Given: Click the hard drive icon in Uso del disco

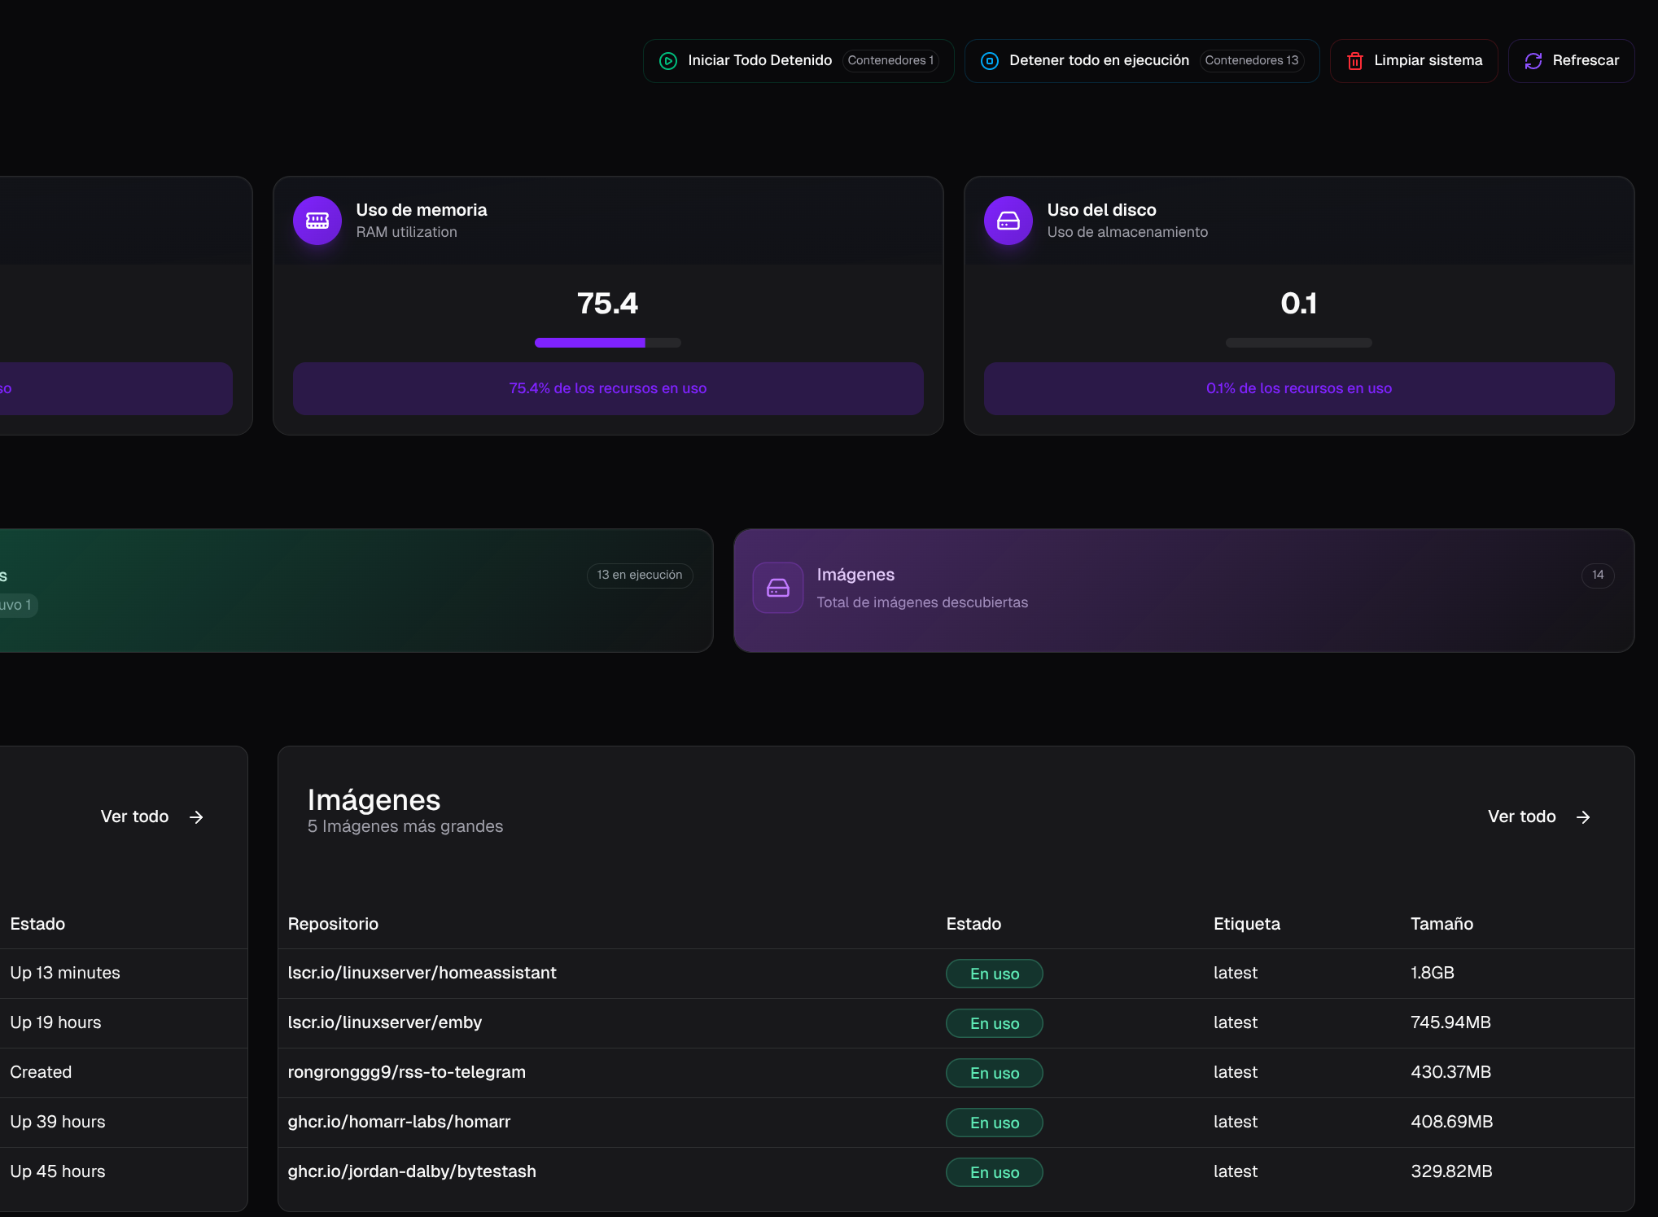Looking at the screenshot, I should pyautogui.click(x=1008, y=221).
